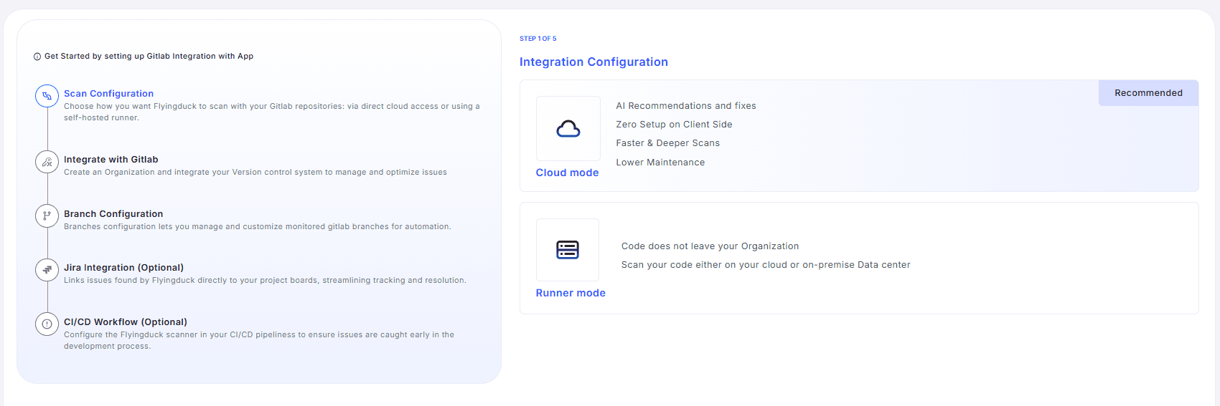Select Cloud mode label

pyautogui.click(x=567, y=173)
